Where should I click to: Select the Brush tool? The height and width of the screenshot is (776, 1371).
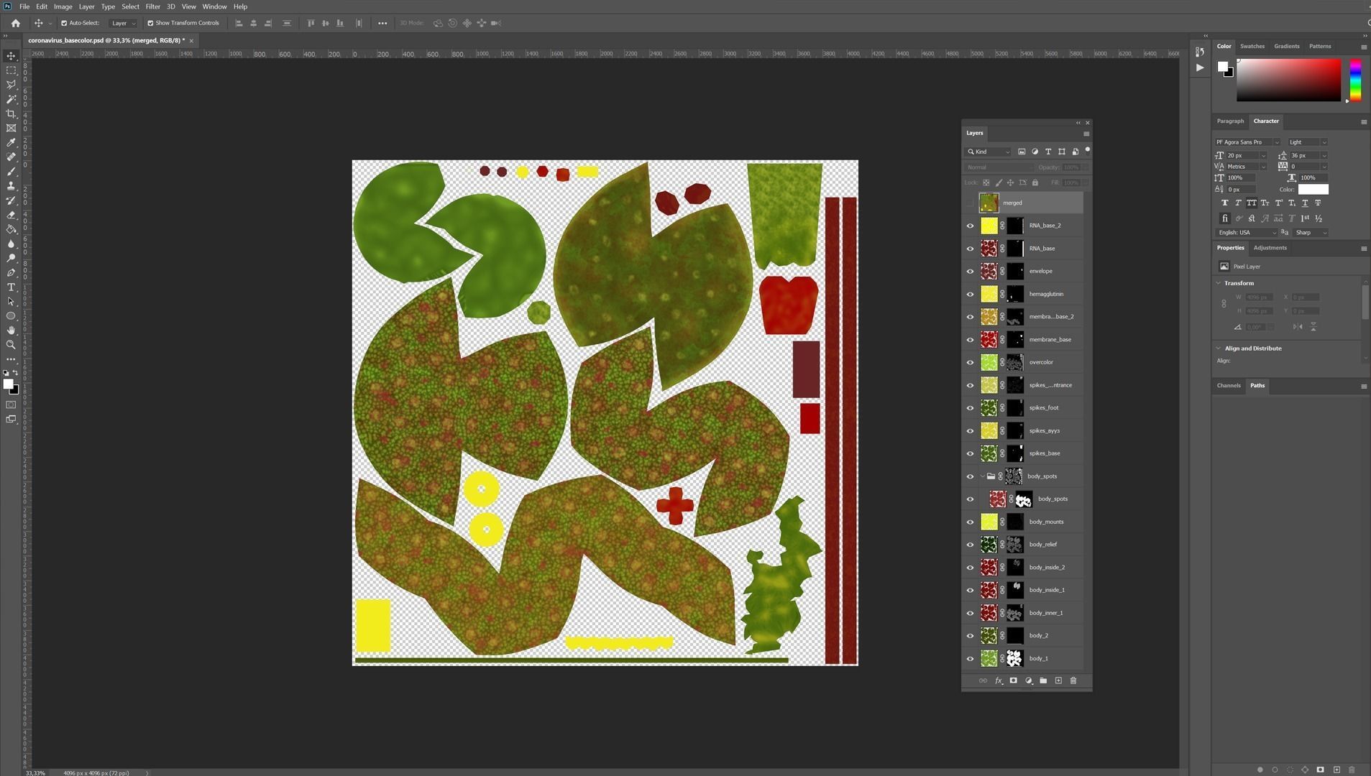[x=11, y=172]
